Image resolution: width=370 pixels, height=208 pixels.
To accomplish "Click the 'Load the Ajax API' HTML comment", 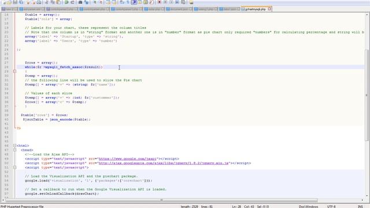I will click(x=49, y=154).
